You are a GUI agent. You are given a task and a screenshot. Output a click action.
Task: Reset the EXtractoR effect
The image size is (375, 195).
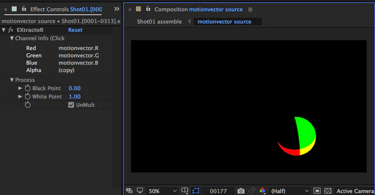[75, 30]
